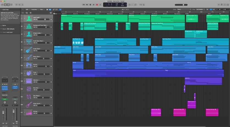Screen dimensions: 230x127
Task: Click the Stop button in transport
Action: pyautogui.click(x=90, y=5)
